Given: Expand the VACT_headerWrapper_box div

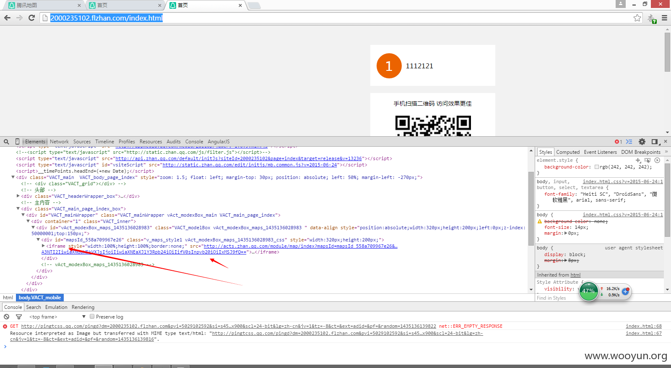Looking at the screenshot, I should 18,196.
